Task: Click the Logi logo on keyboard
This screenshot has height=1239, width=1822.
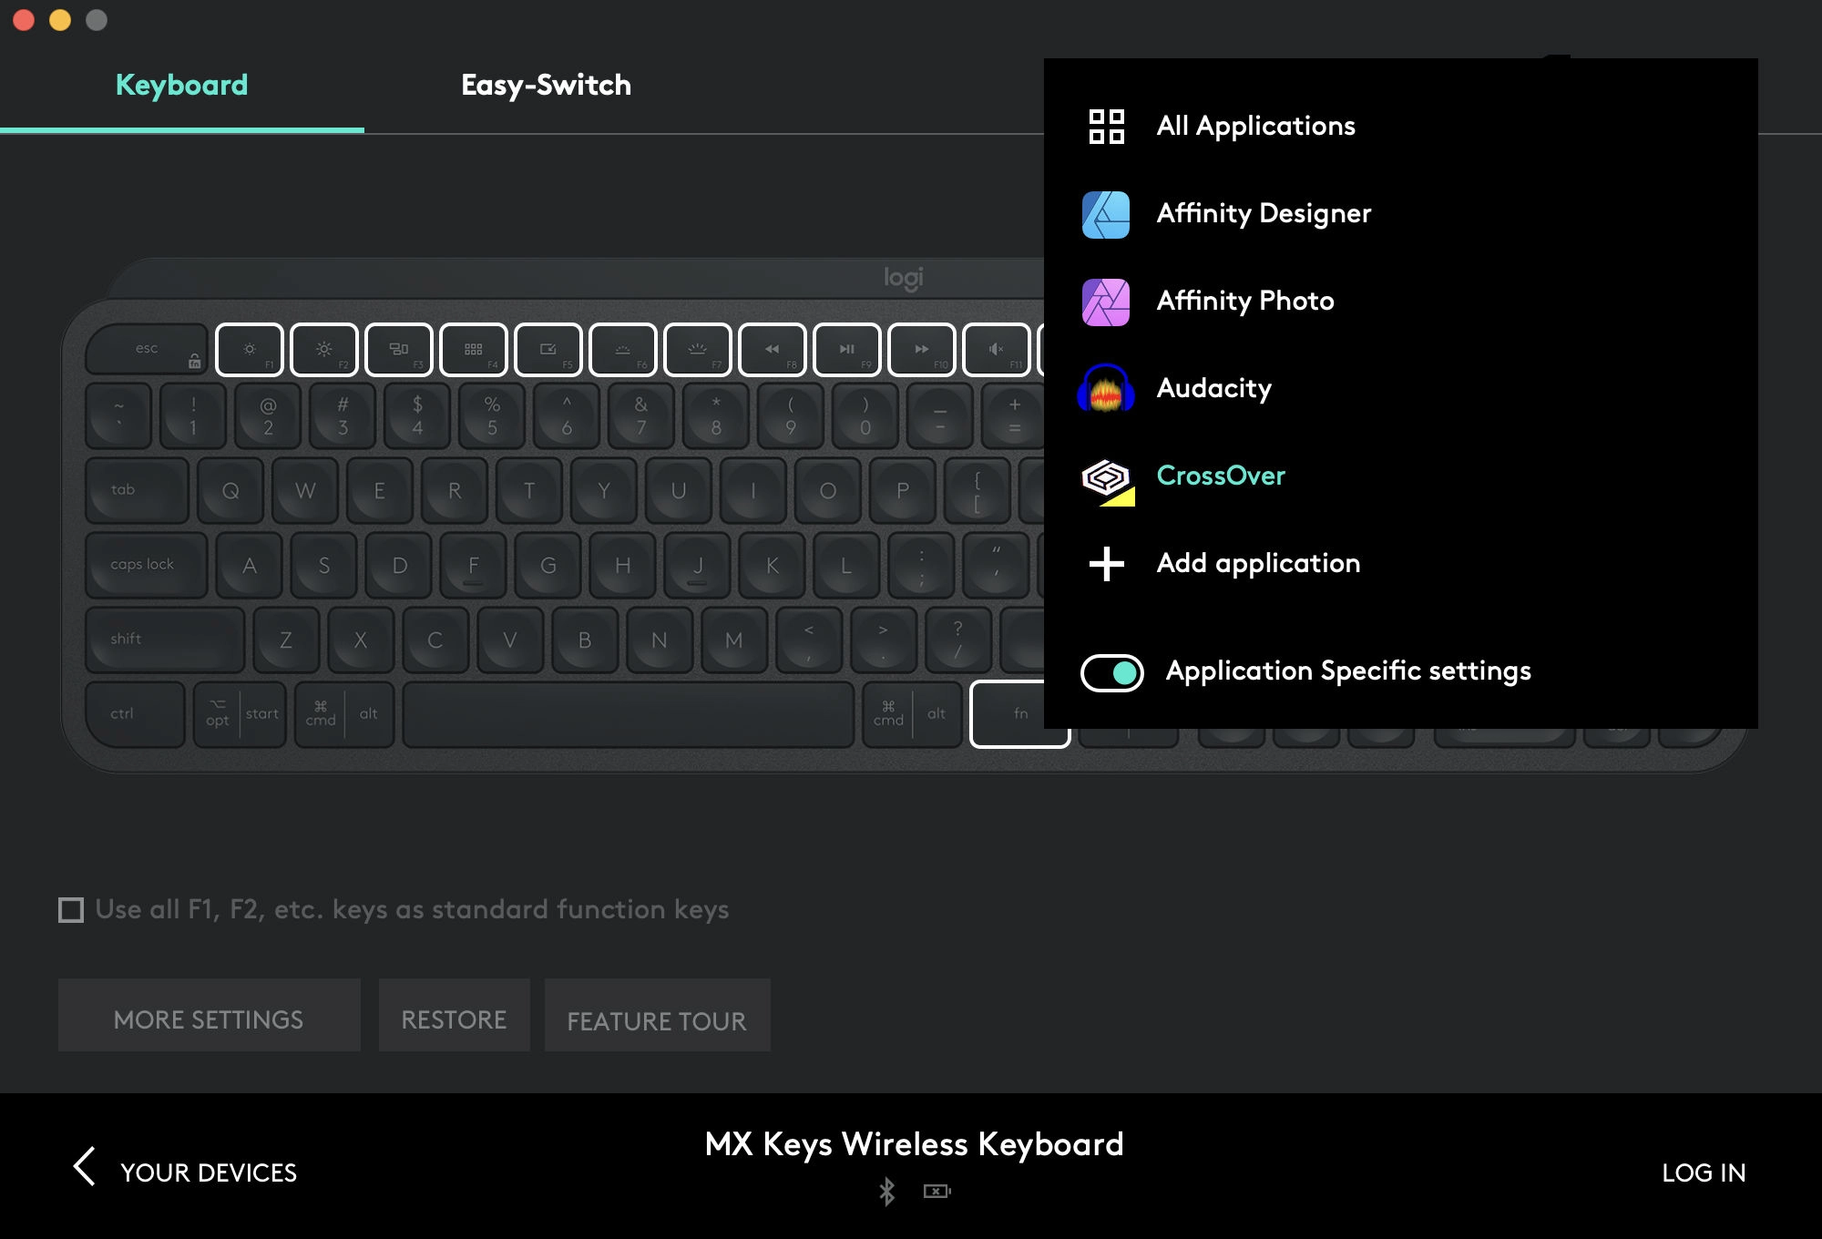Action: 903,278
